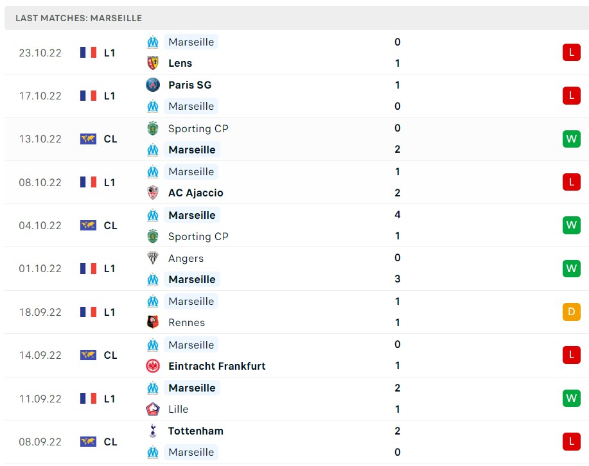This screenshot has height=466, width=589.
Task: Click the French flag icon next to 23.10.22
Action: (88, 53)
